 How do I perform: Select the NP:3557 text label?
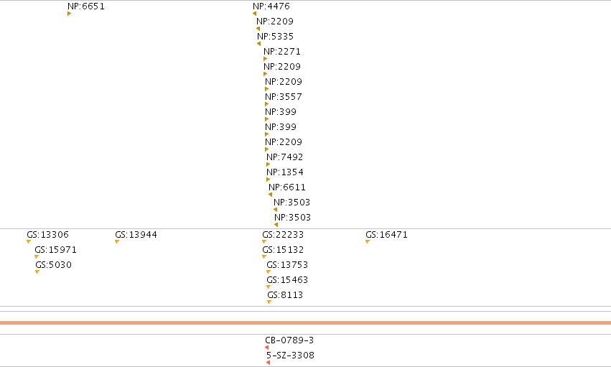[284, 97]
